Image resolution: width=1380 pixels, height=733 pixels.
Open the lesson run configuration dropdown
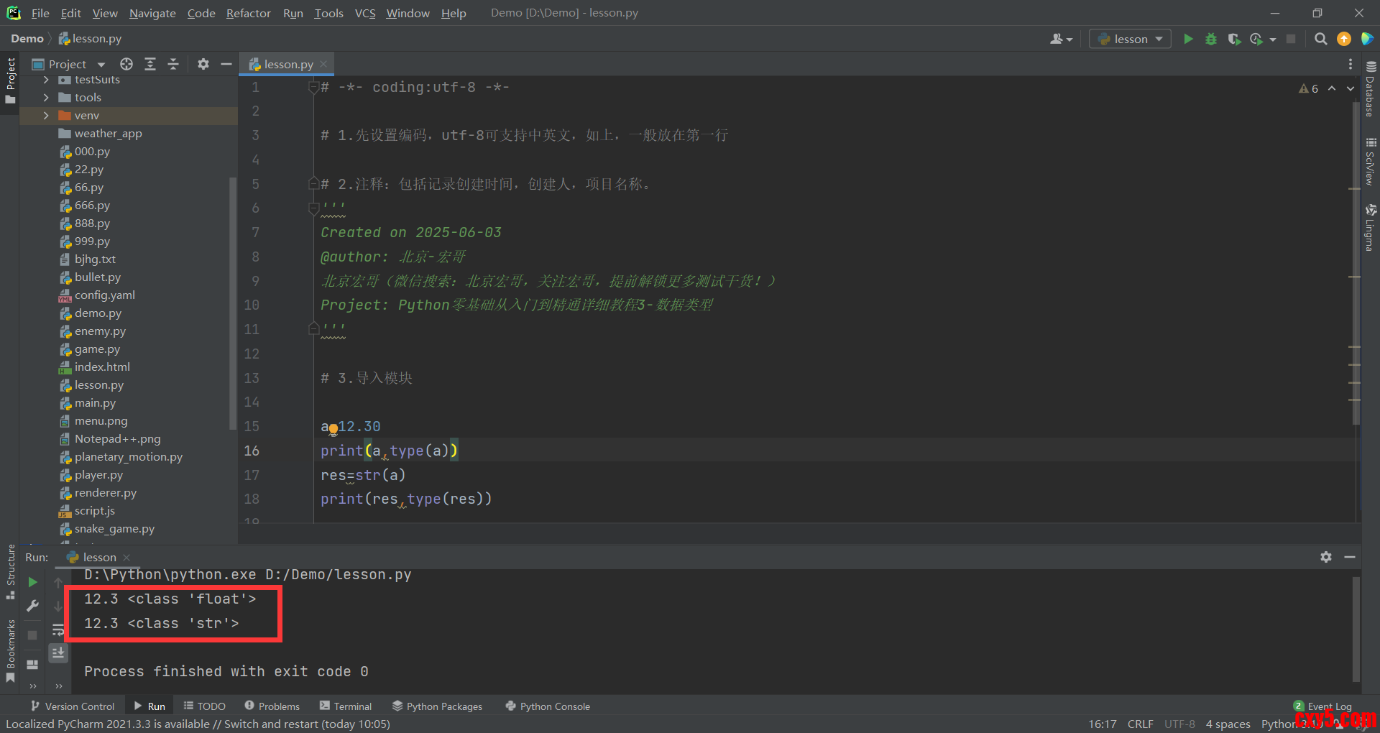tap(1130, 39)
